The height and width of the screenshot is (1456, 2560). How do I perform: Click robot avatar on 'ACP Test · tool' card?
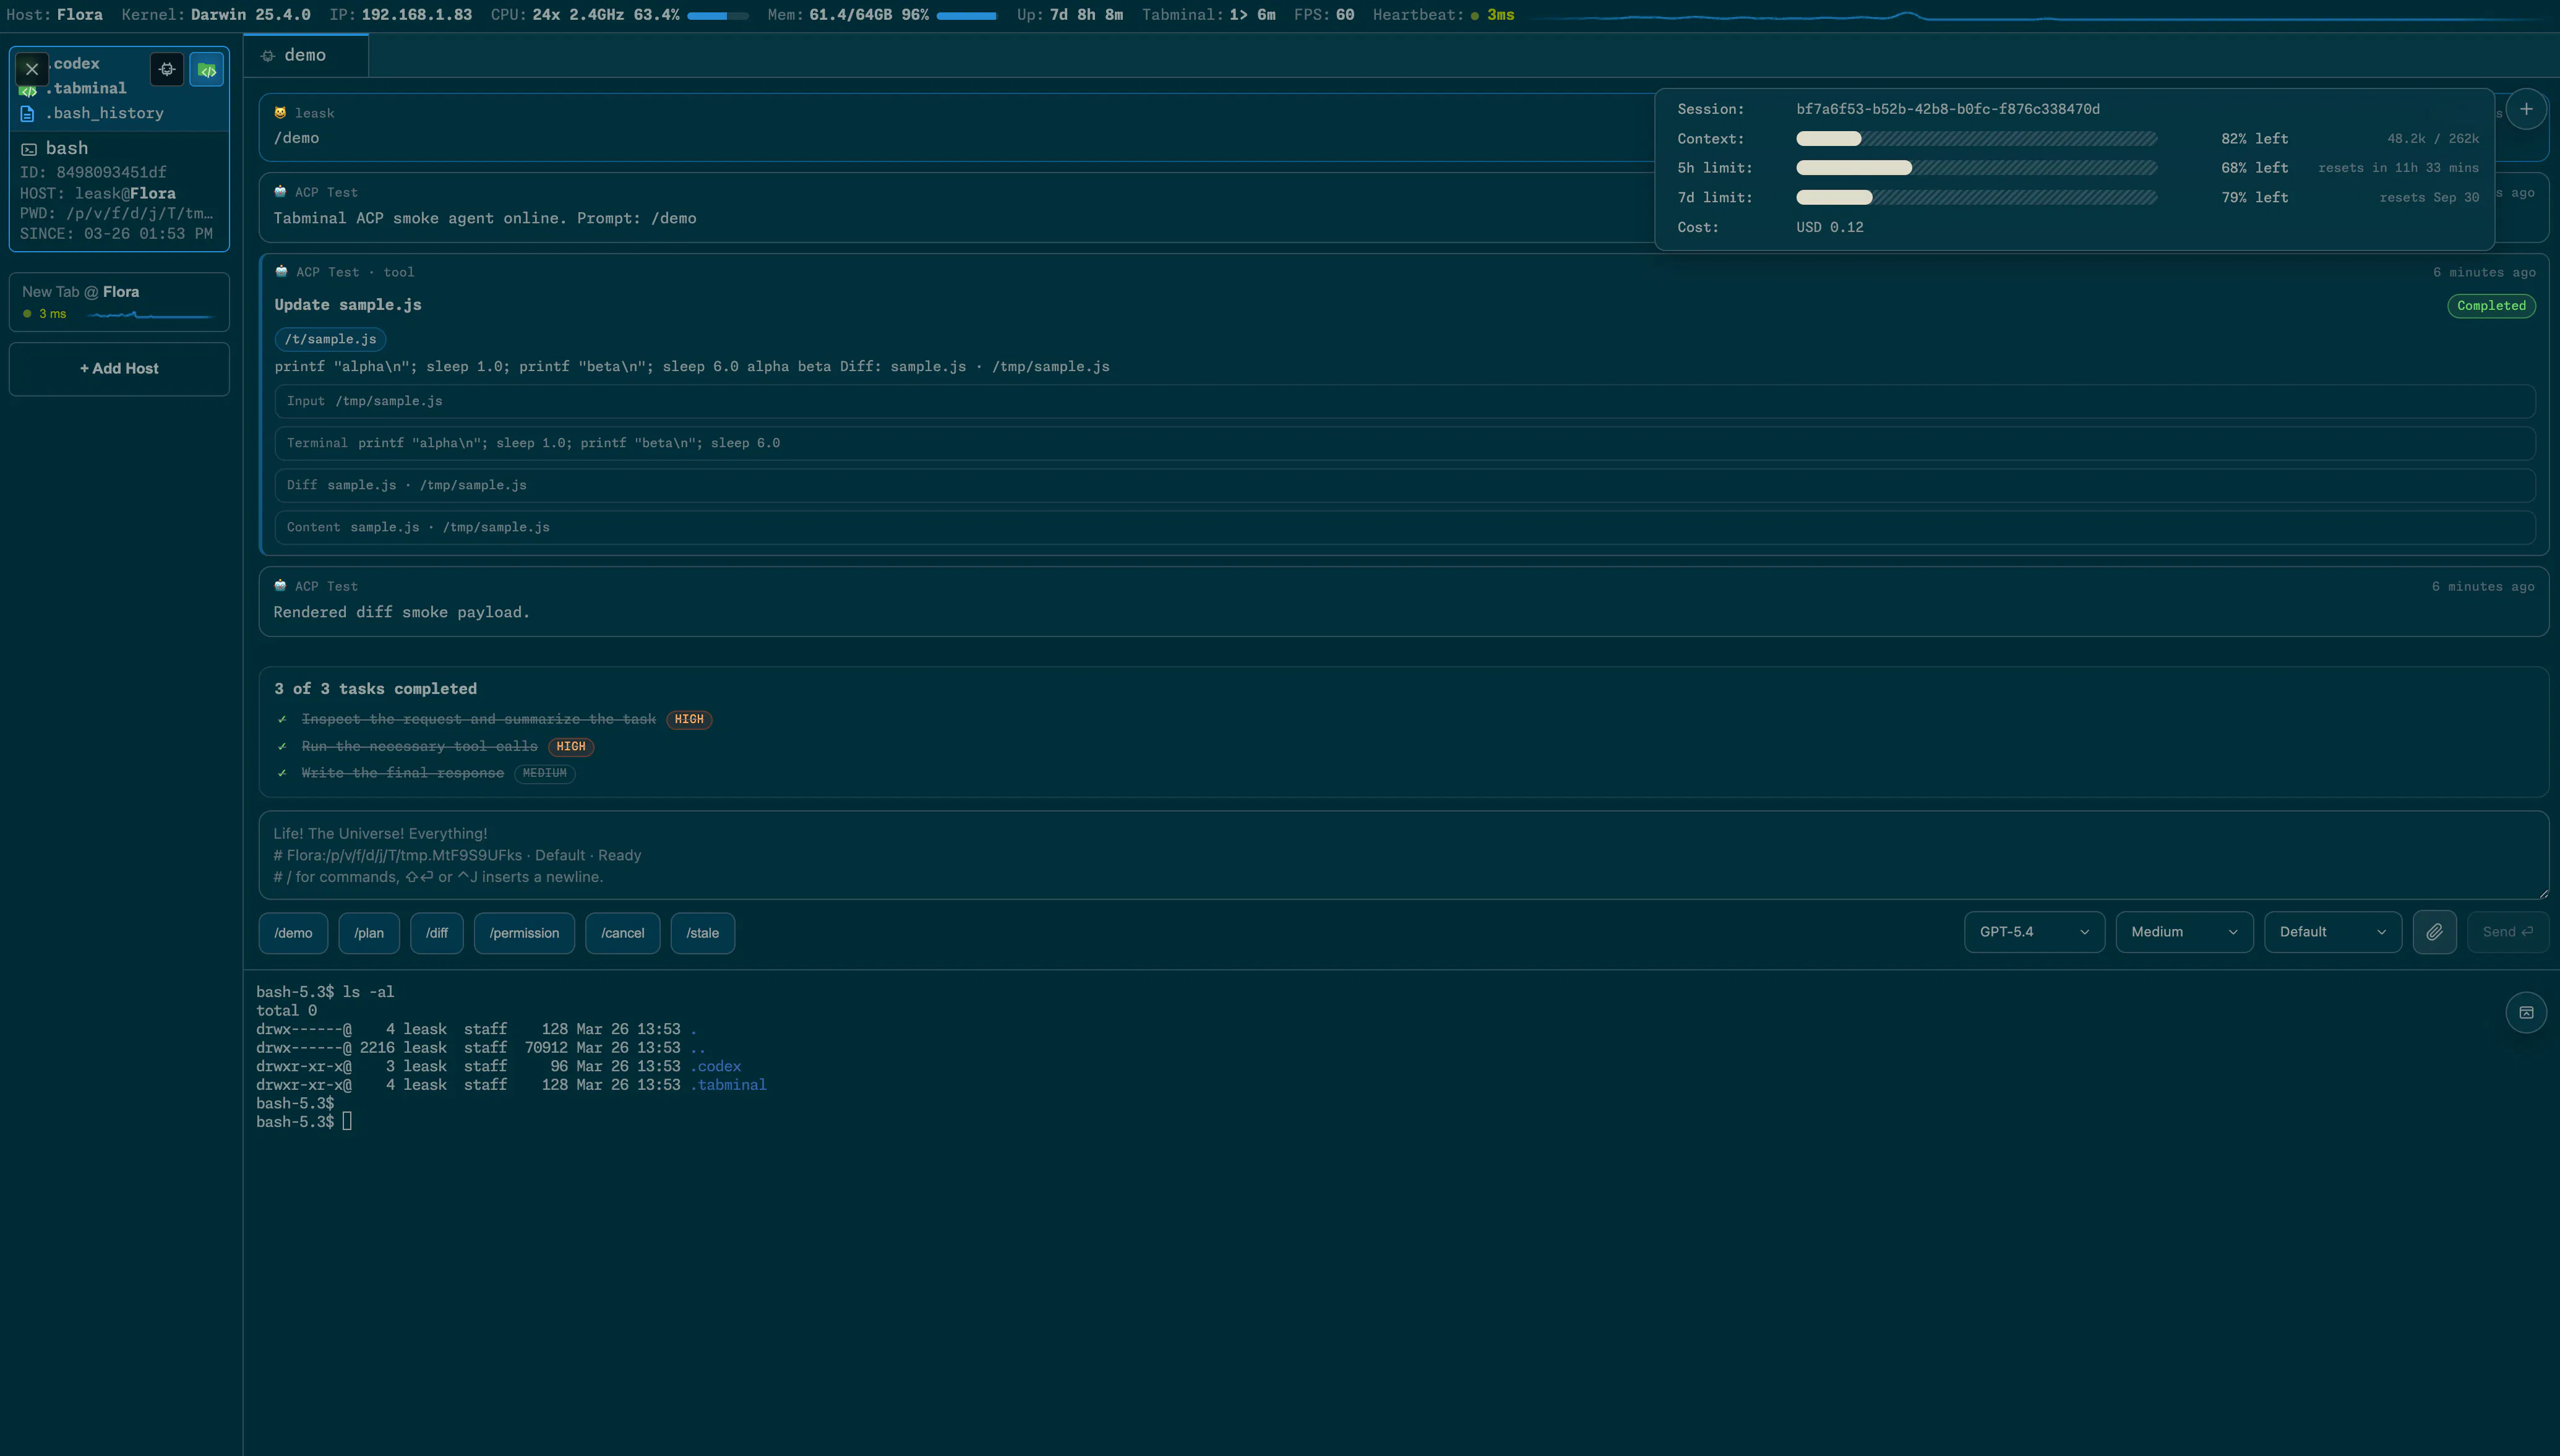(281, 271)
